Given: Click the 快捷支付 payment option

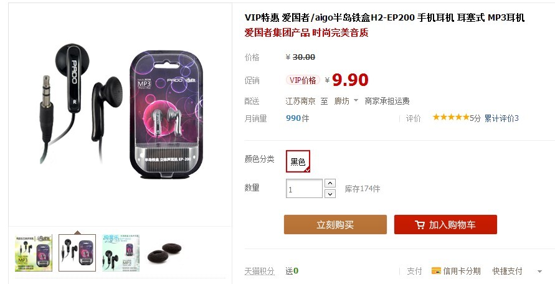Looking at the screenshot, I should [507, 272].
